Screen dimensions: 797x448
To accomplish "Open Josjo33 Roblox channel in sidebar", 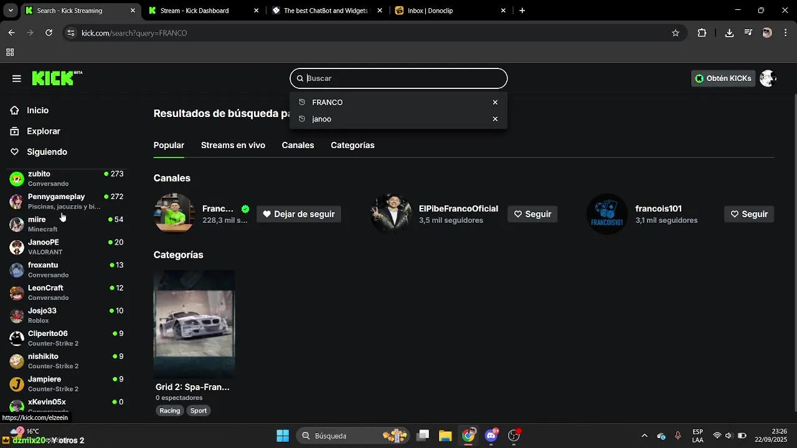I will [x=67, y=315].
